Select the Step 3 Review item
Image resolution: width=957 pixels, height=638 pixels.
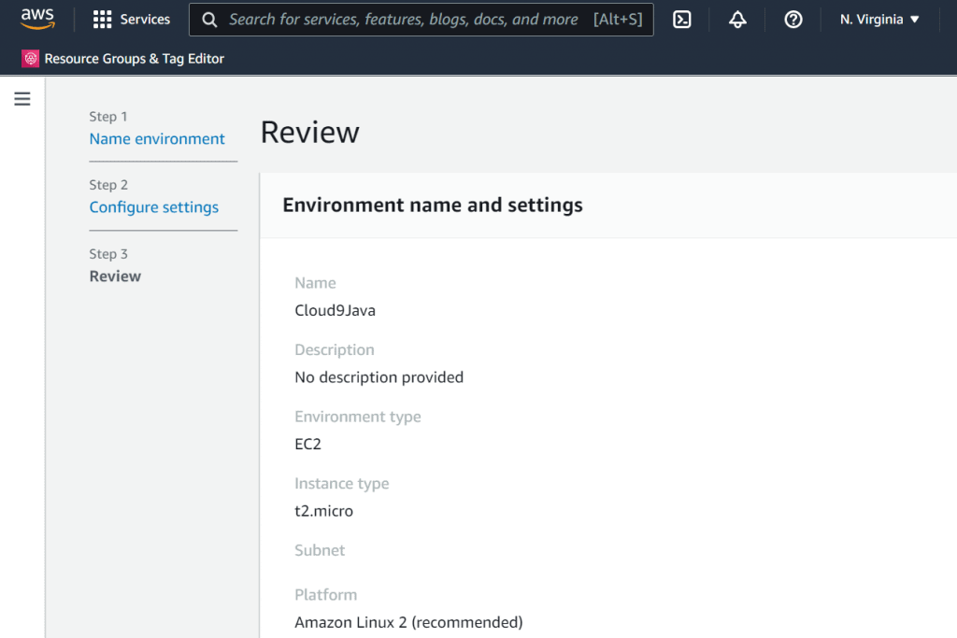pyautogui.click(x=115, y=276)
